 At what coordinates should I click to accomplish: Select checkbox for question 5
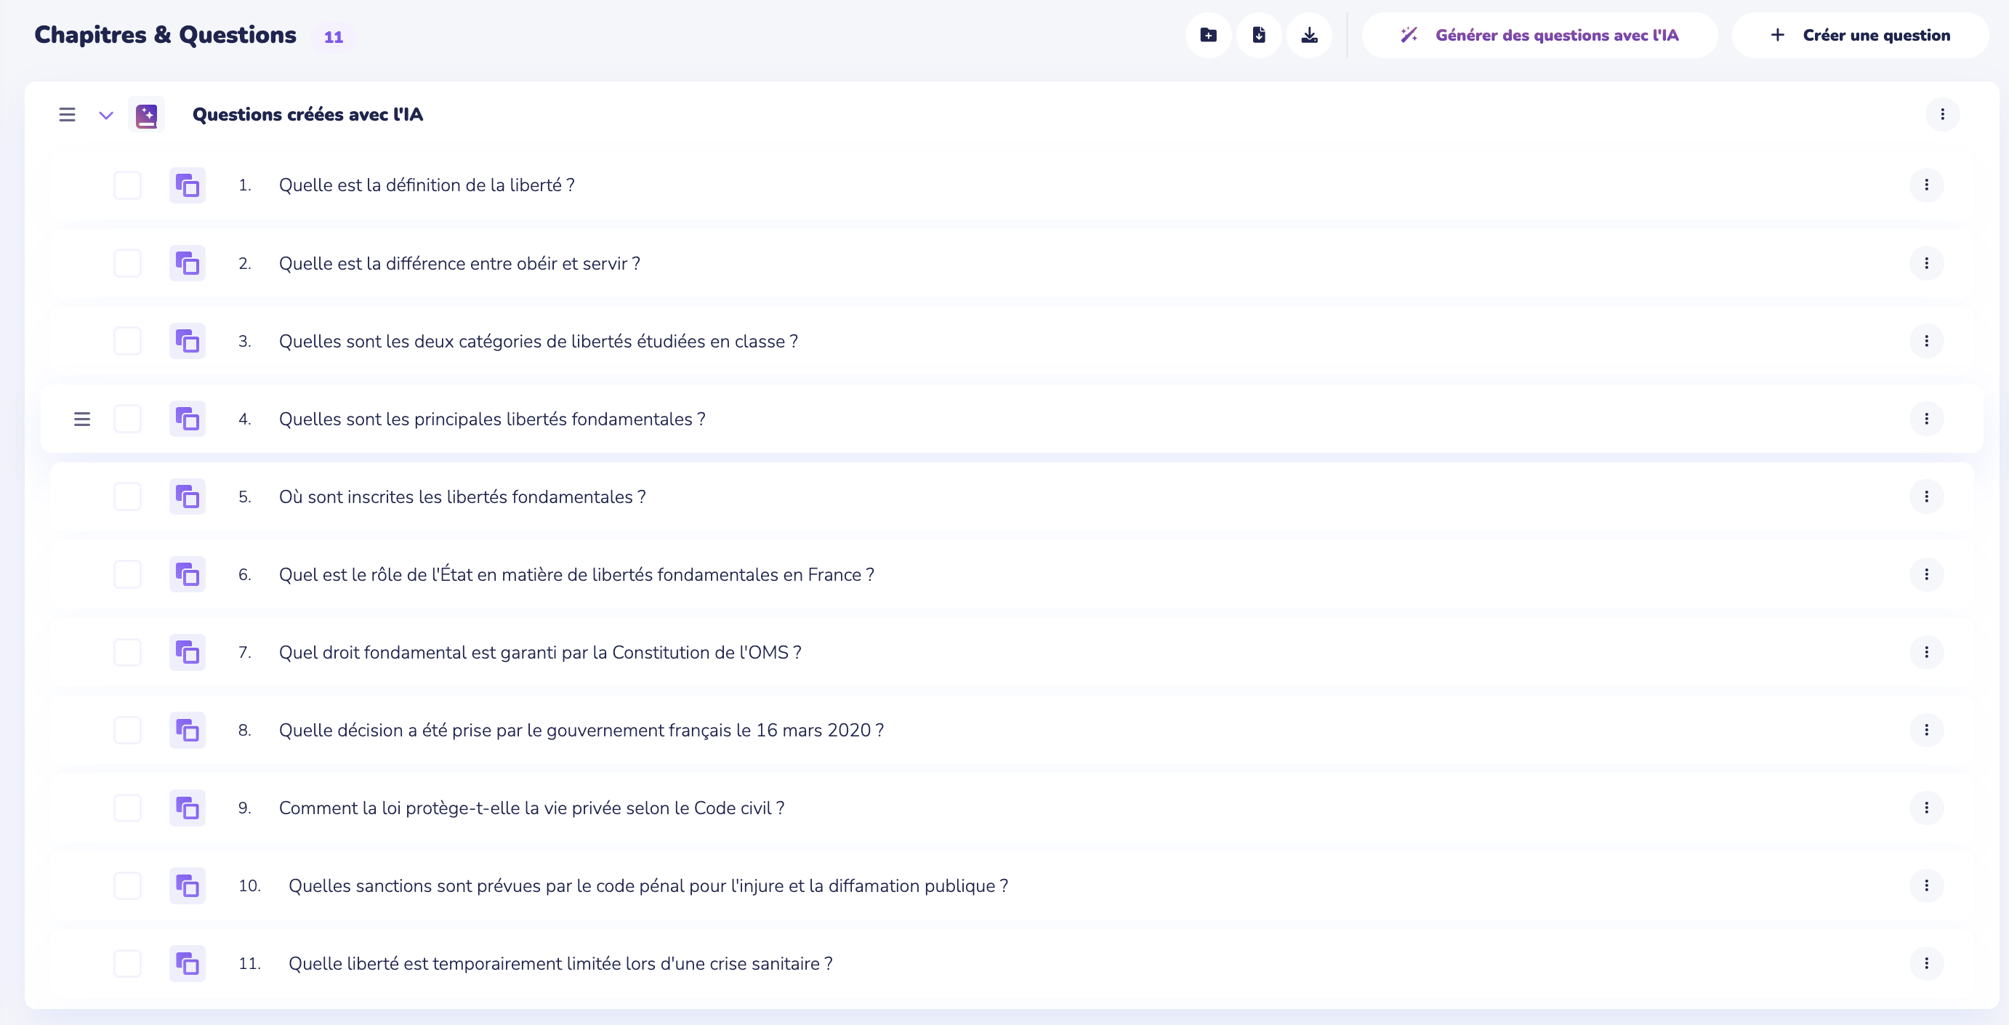click(x=127, y=497)
